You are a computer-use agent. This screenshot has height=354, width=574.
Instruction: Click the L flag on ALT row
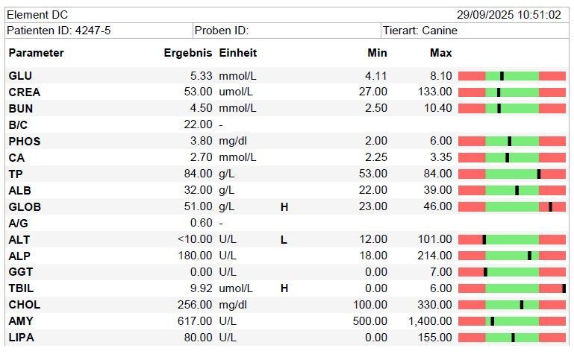(x=284, y=239)
